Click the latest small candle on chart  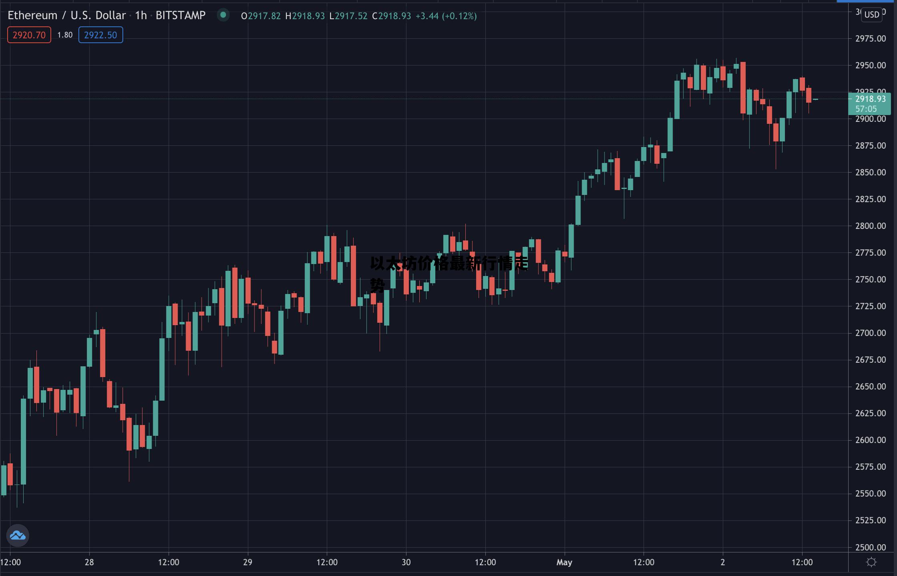click(815, 99)
